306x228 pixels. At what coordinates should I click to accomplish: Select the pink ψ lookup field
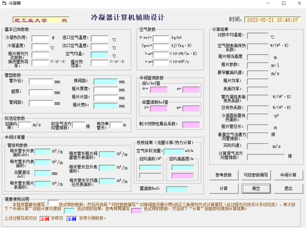(x=159, y=90)
